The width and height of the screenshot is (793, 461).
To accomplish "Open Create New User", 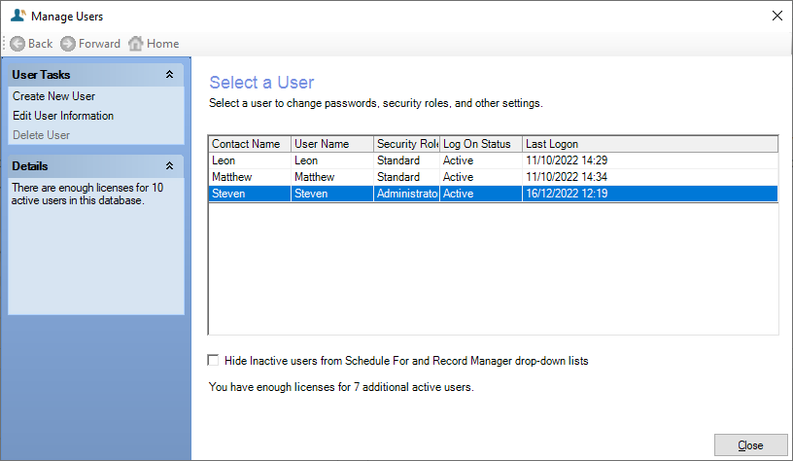I will pos(53,96).
